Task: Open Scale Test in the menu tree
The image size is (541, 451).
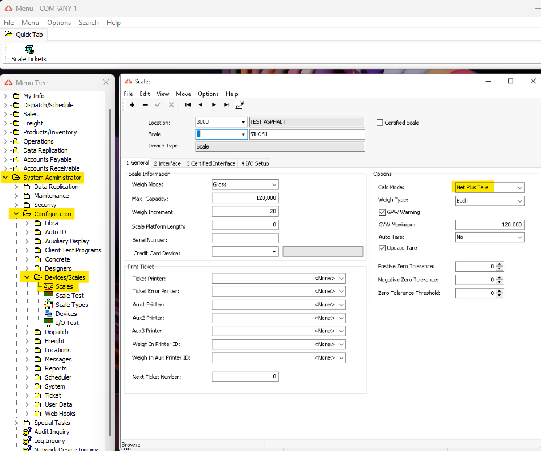Action: 69,296
